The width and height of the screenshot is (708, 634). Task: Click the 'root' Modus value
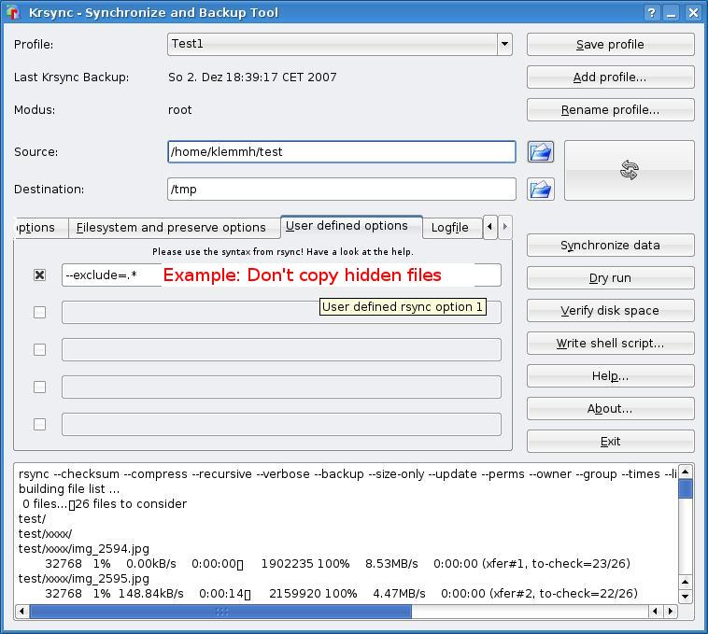tap(179, 110)
